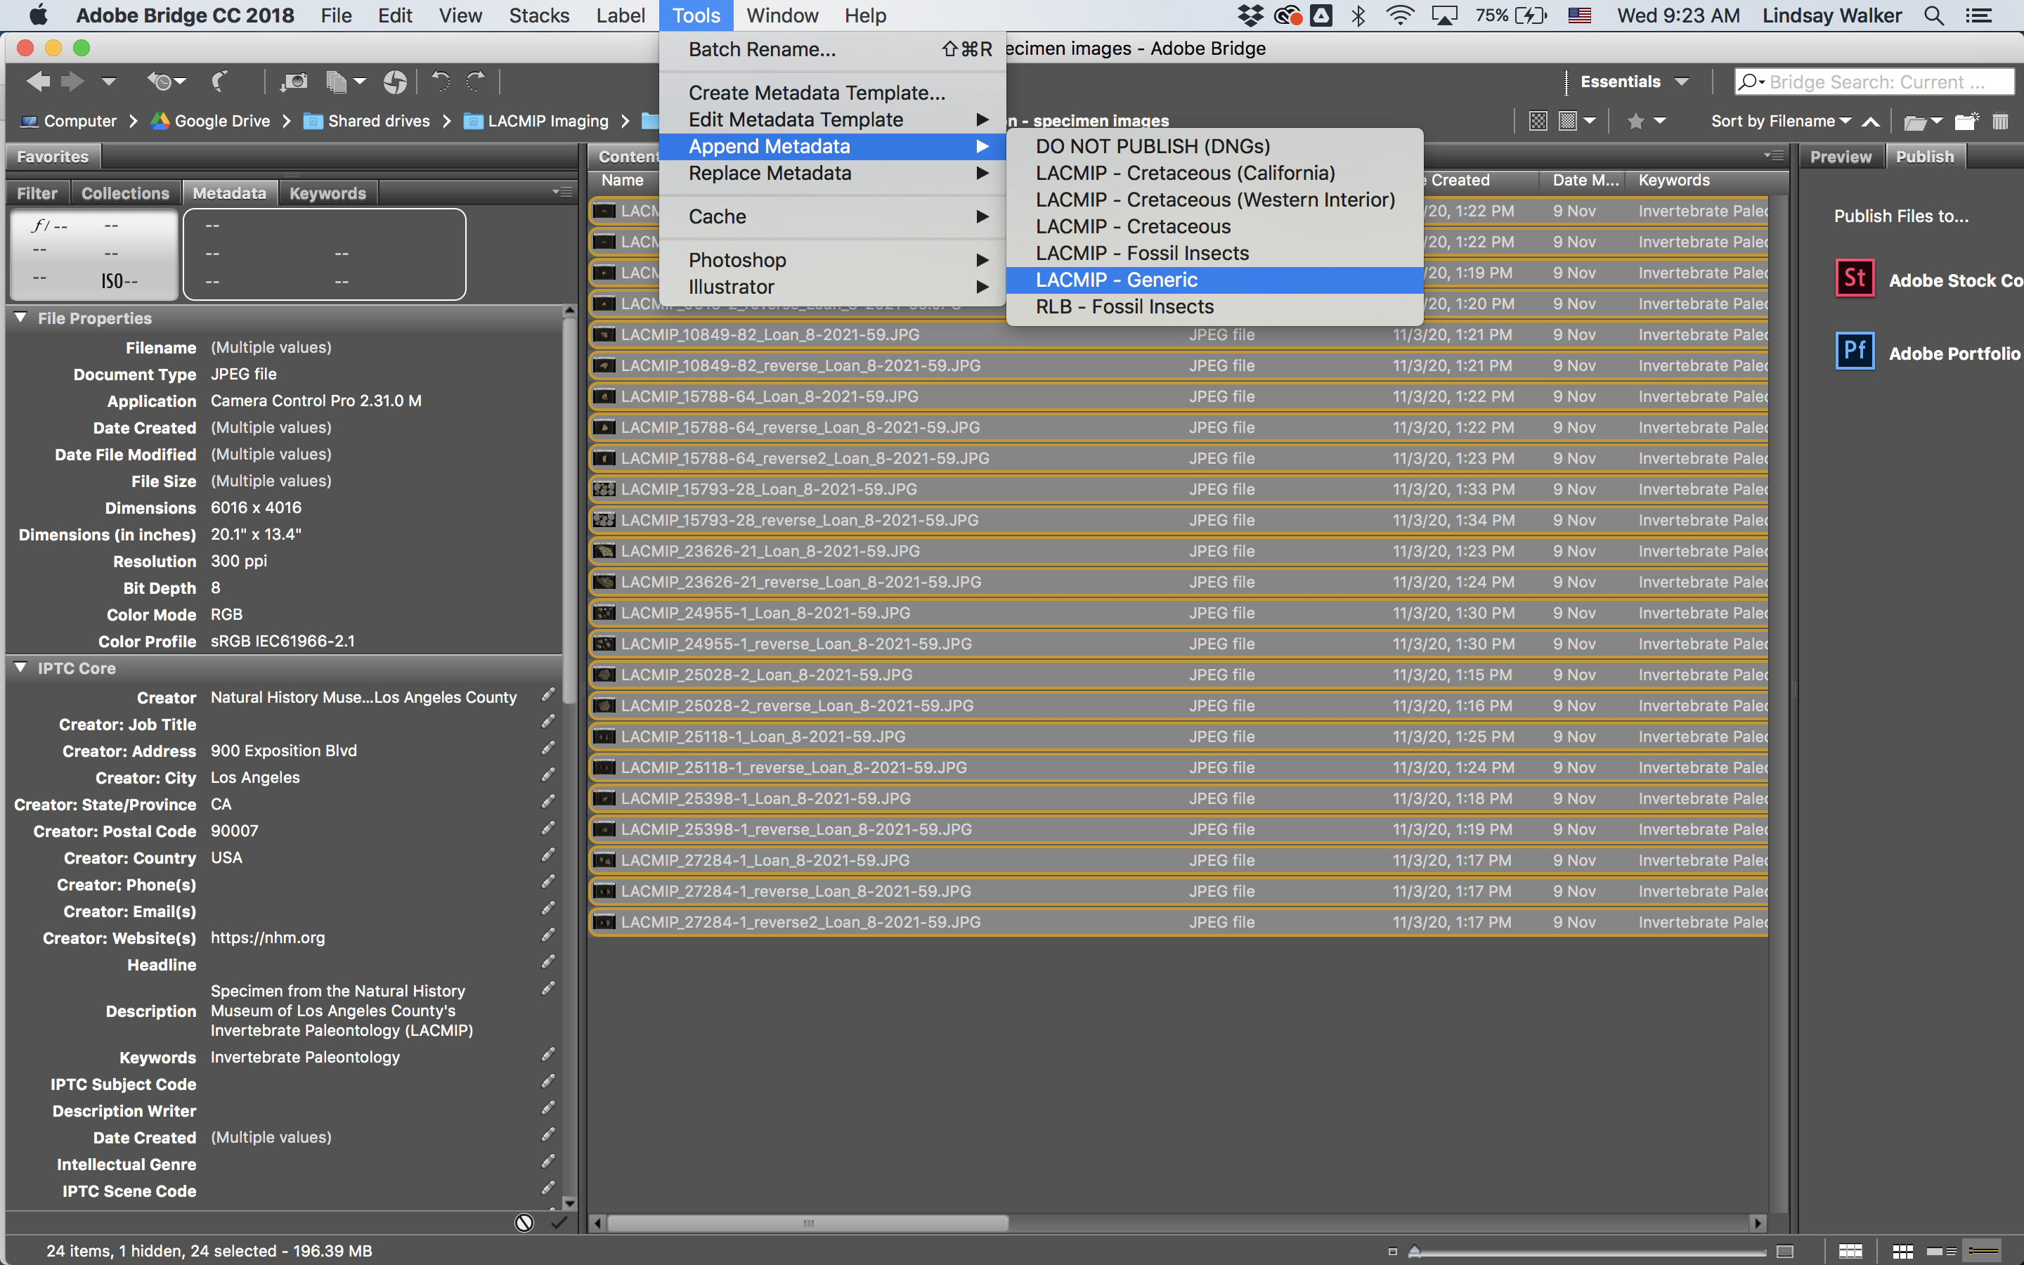This screenshot has height=1265, width=2024.
Task: Switch to the Filter tab
Action: tap(37, 193)
